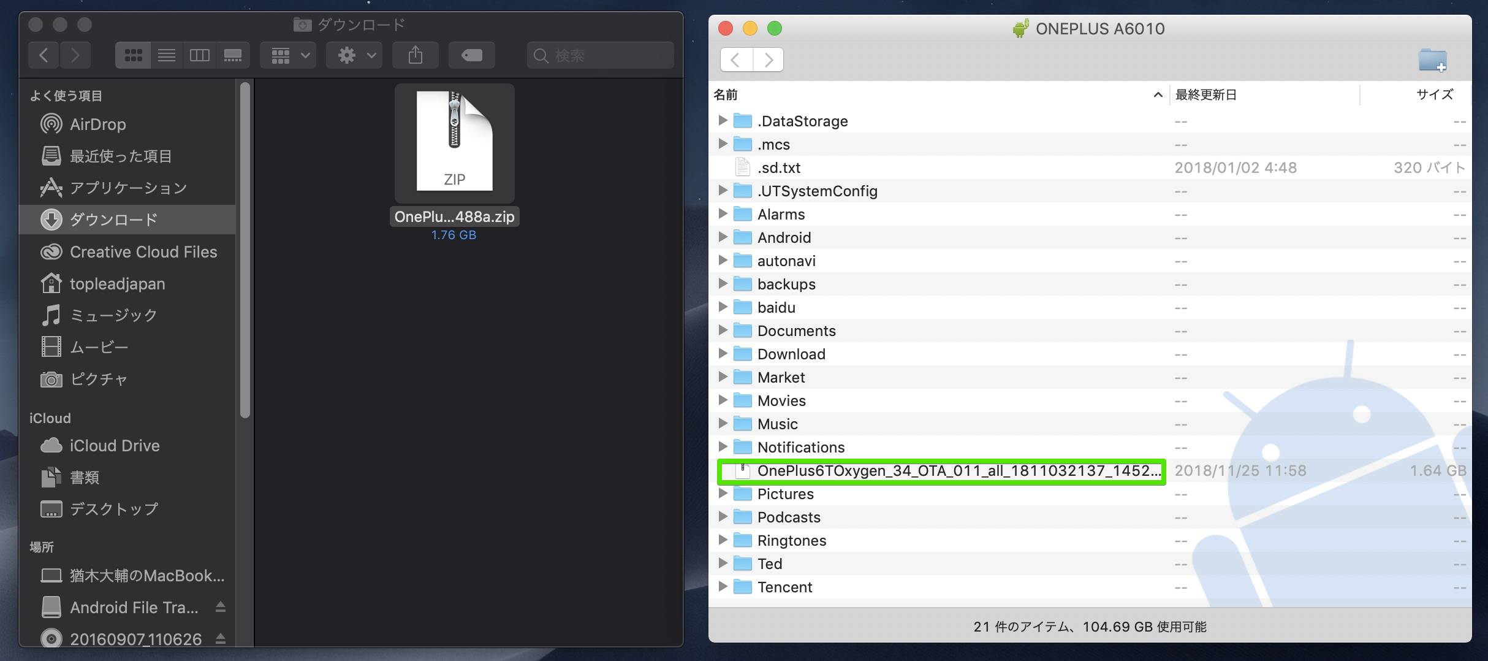Eject the Android File Transfer volume
This screenshot has height=661, width=1488.
pyautogui.click(x=221, y=607)
